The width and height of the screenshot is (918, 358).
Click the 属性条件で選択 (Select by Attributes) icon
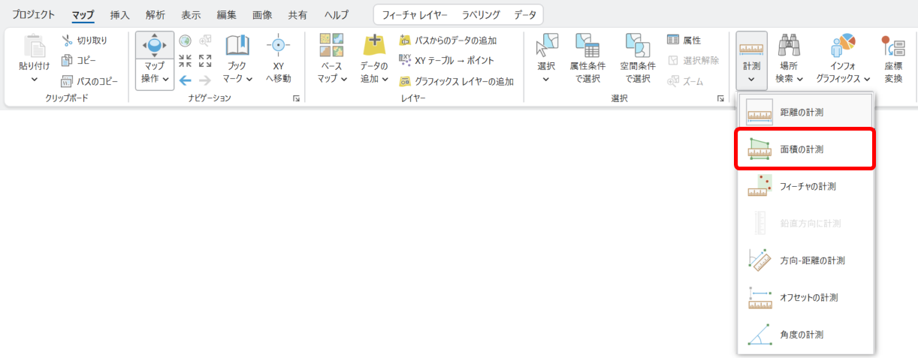point(586,47)
